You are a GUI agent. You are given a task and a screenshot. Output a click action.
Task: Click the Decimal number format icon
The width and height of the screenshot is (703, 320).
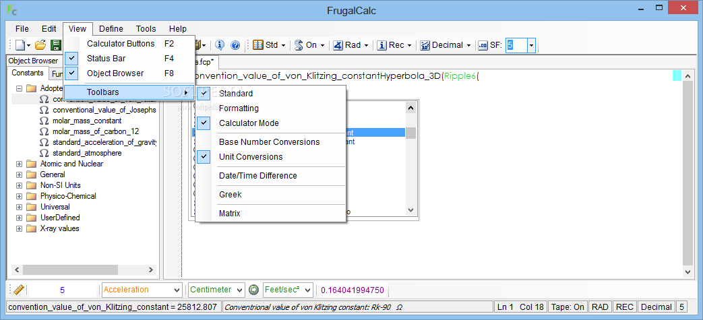pos(425,45)
